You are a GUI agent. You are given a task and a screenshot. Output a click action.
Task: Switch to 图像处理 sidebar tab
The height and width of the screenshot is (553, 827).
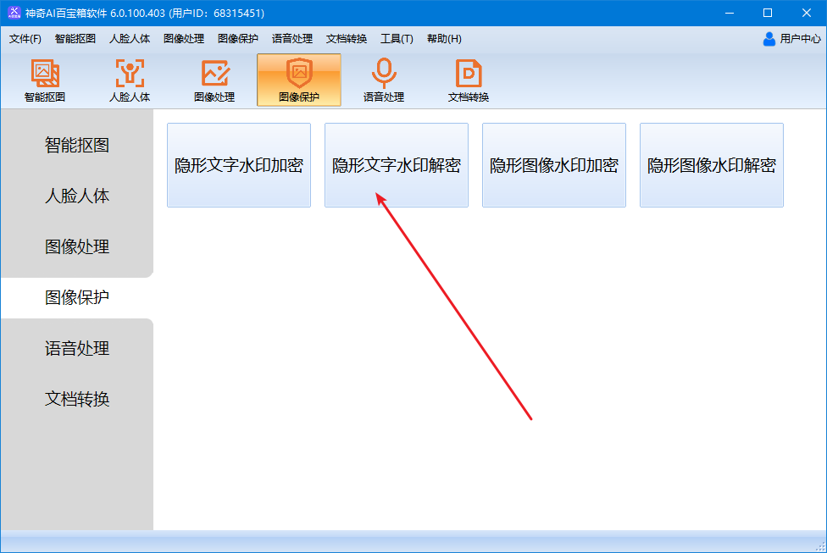click(x=77, y=246)
